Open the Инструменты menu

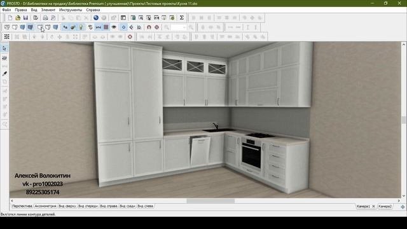[71, 10]
